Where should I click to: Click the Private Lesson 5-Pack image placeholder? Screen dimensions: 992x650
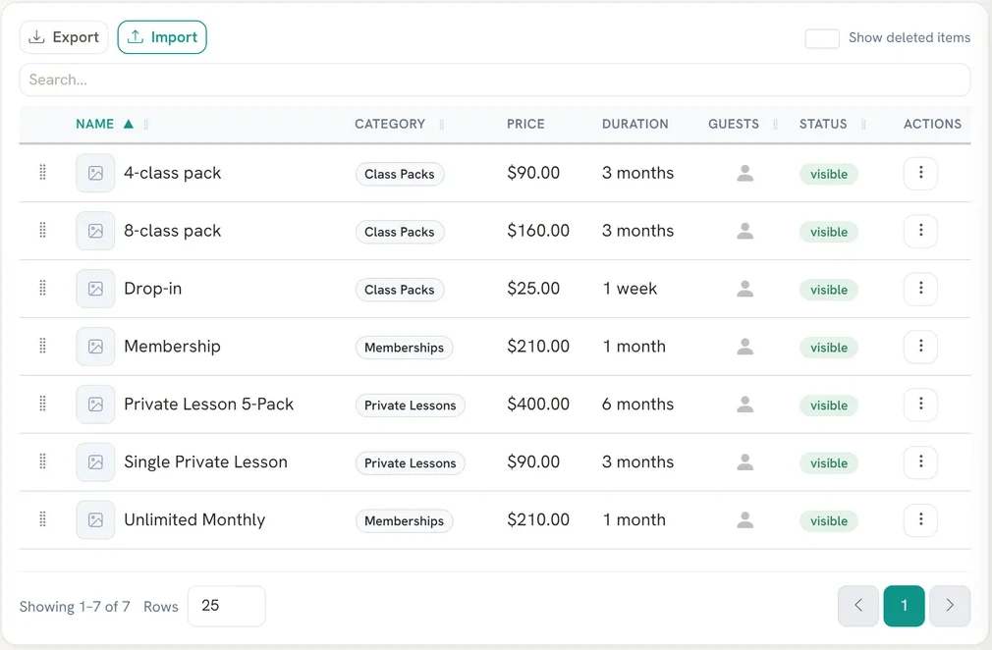(x=95, y=404)
